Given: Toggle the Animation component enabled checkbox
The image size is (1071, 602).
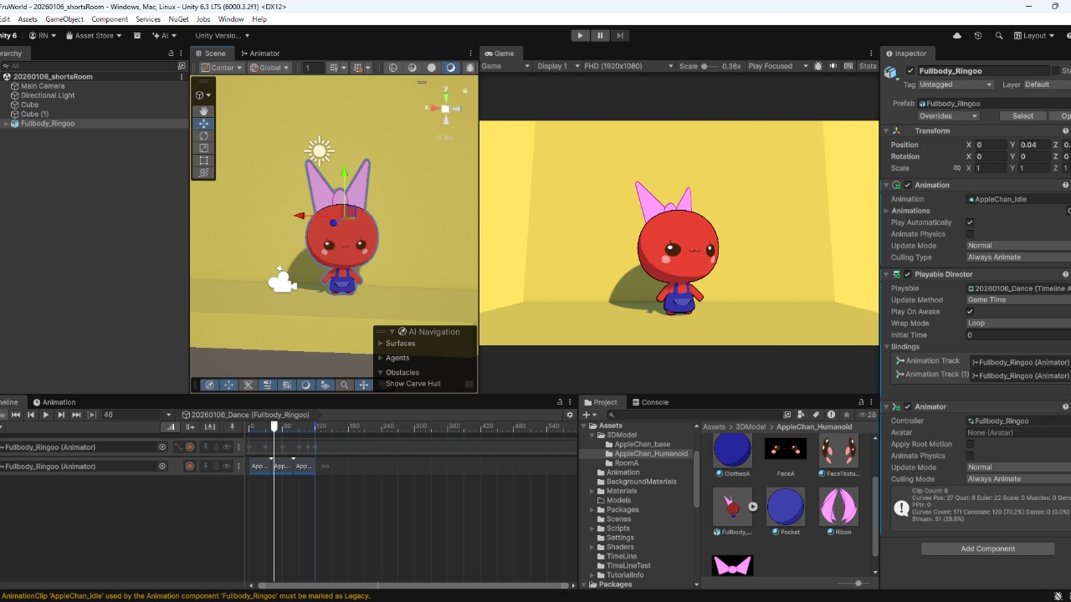Looking at the screenshot, I should tap(907, 186).
